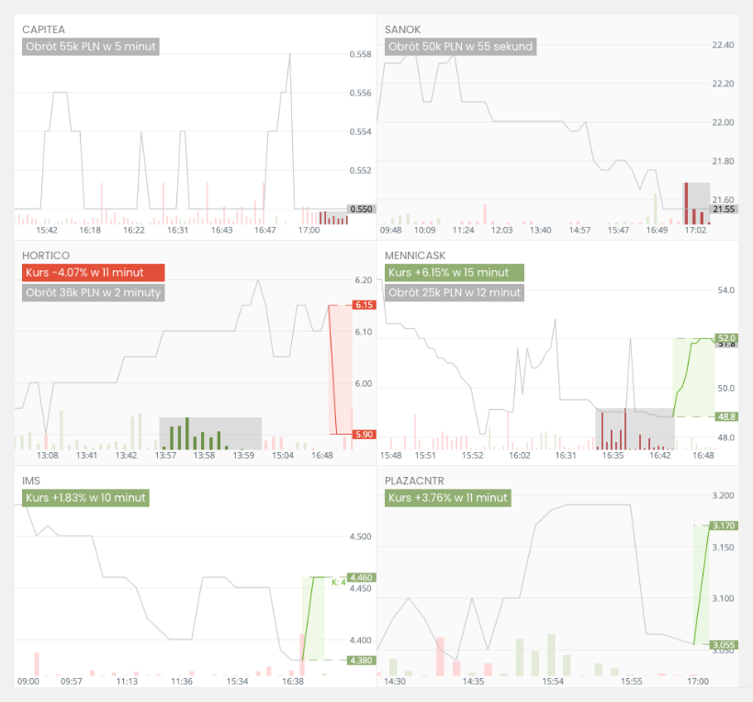This screenshot has height=702, width=753.
Task: Click the green shaded price rise area on MENNICASK
Action: point(693,377)
